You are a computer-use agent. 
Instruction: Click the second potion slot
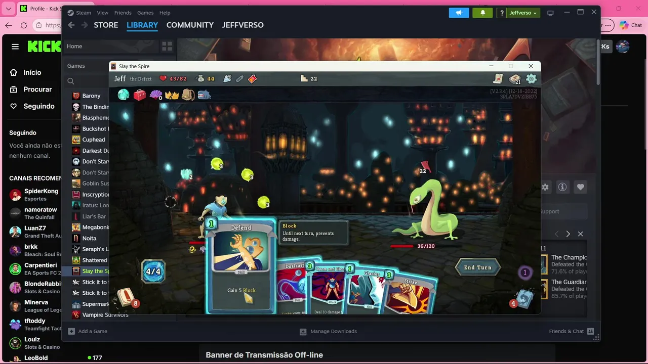[240, 79]
